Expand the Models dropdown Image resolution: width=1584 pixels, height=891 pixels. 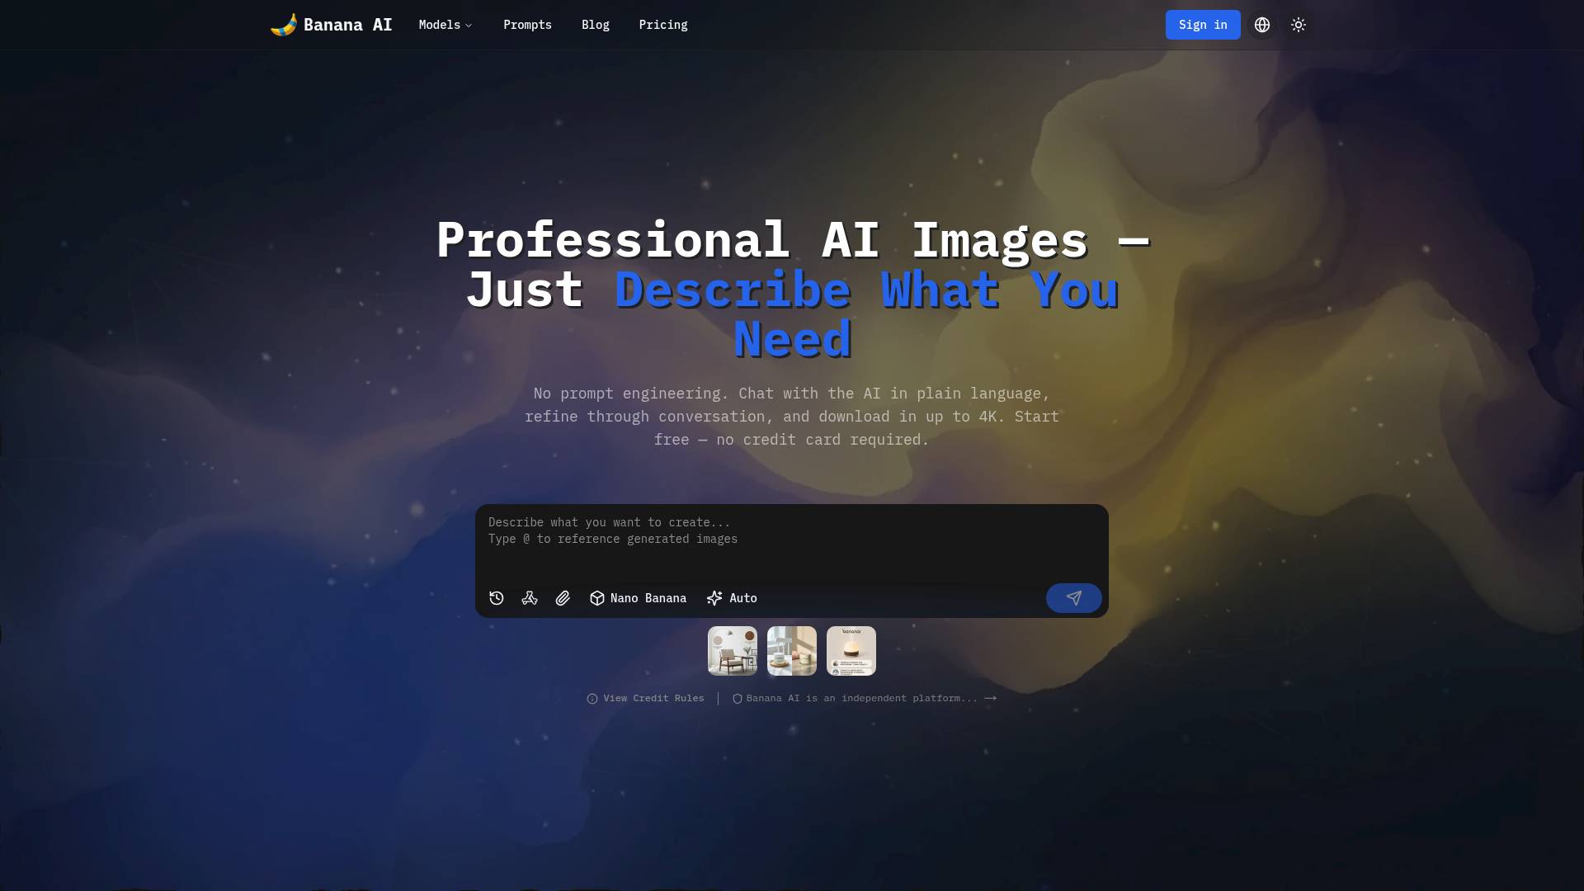445,25
